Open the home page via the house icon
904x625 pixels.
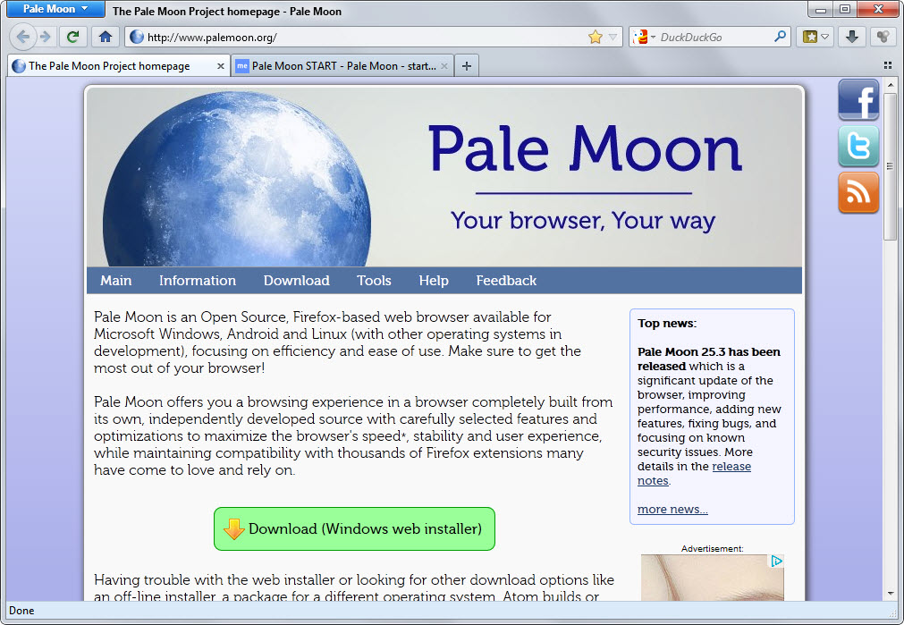[x=105, y=37]
